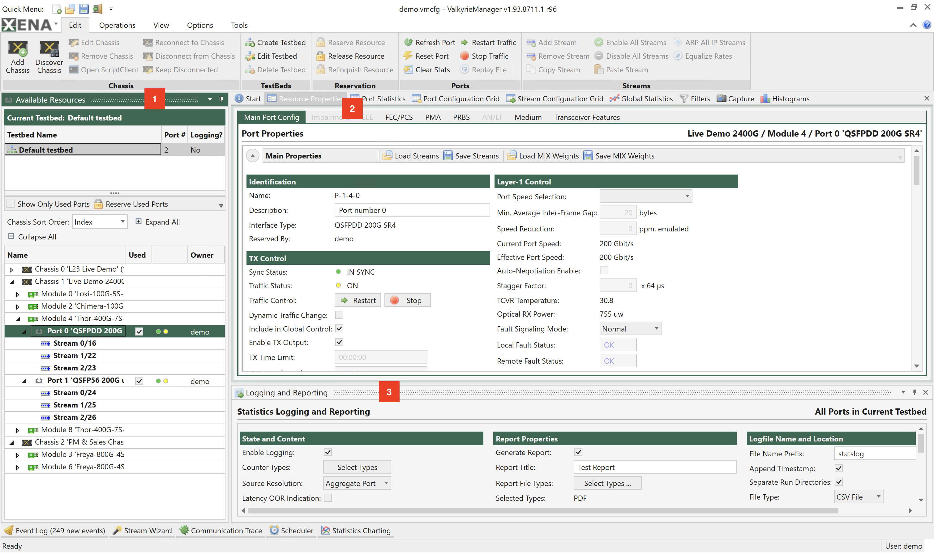934x553 pixels.
Task: Switch to the Stream Configuration Grid tab
Action: pos(554,99)
